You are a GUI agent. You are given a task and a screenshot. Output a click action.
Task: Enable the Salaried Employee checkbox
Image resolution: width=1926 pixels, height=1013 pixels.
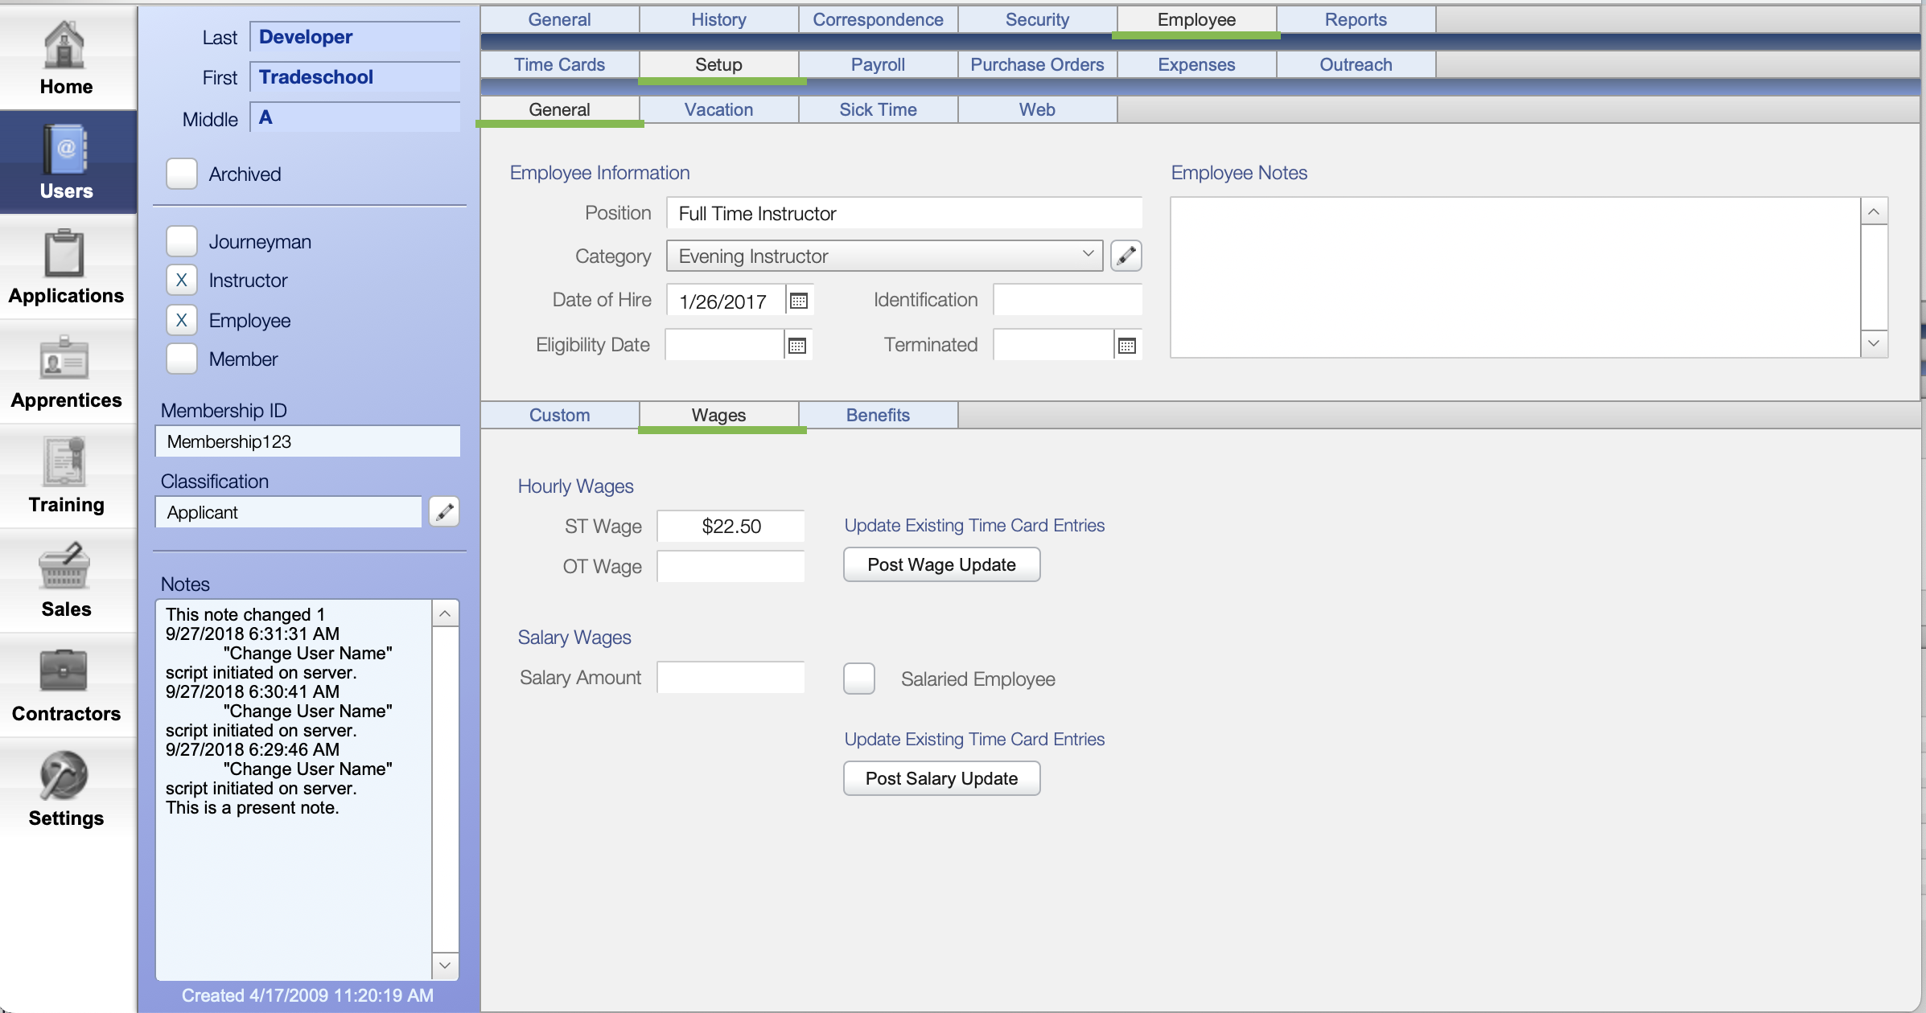859,679
